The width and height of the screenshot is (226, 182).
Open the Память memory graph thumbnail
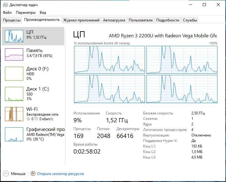point(14,54)
